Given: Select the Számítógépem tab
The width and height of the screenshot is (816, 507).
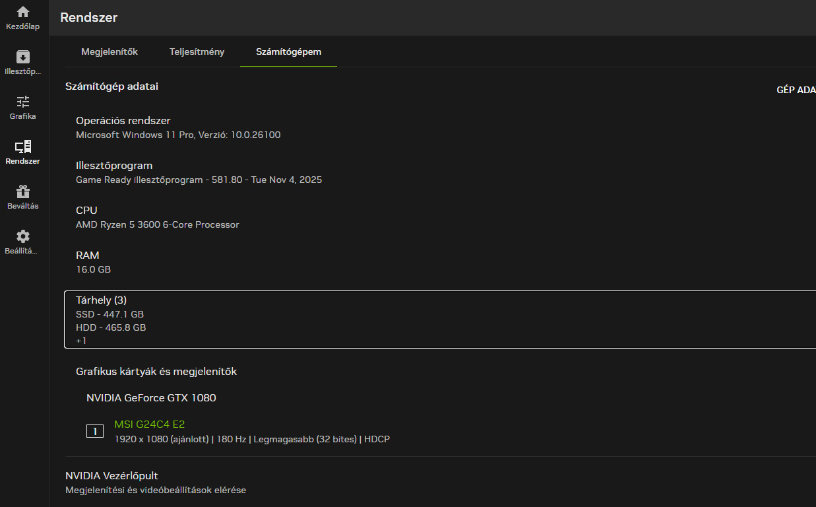Looking at the screenshot, I should (x=288, y=52).
